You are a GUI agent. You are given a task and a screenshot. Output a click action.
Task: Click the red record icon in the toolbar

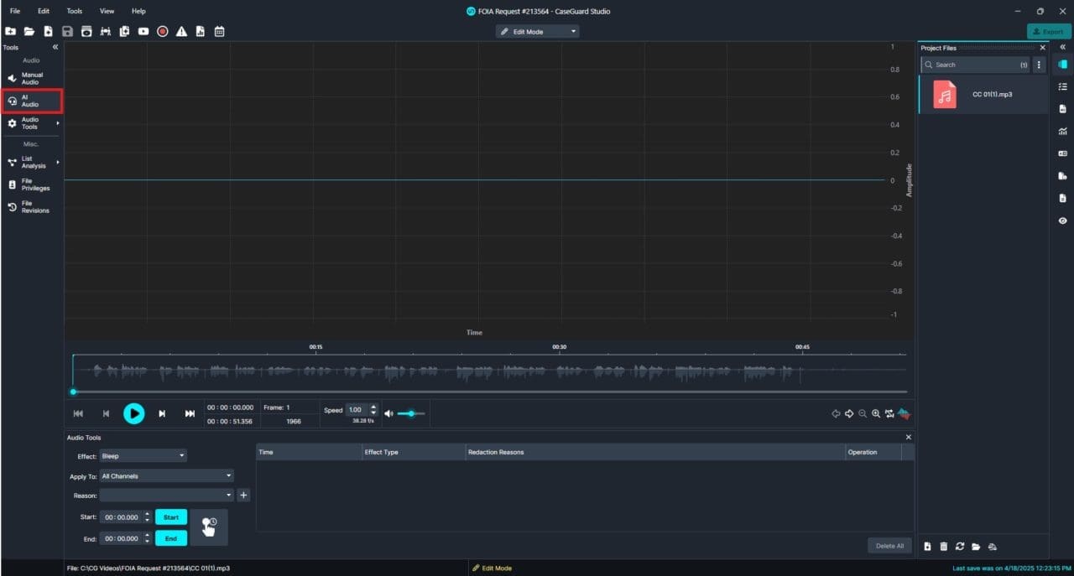click(x=162, y=31)
